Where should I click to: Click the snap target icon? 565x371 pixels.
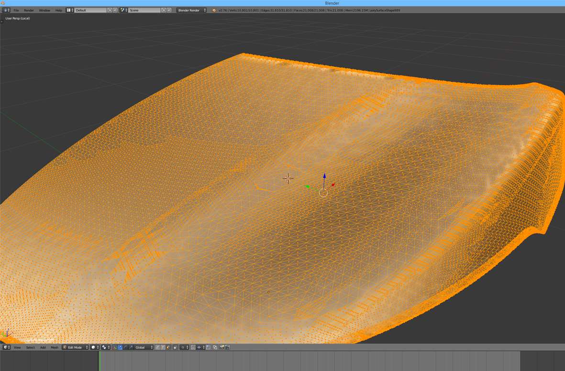click(208, 347)
